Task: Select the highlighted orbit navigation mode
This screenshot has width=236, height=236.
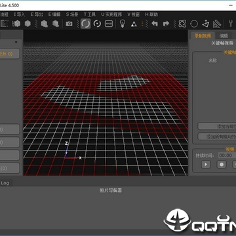Action: 85,24
